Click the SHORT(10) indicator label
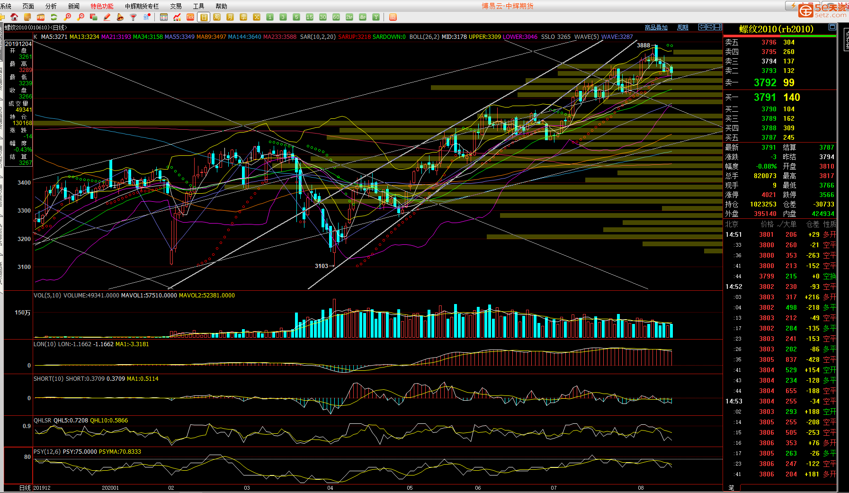849x493 pixels. tap(48, 379)
